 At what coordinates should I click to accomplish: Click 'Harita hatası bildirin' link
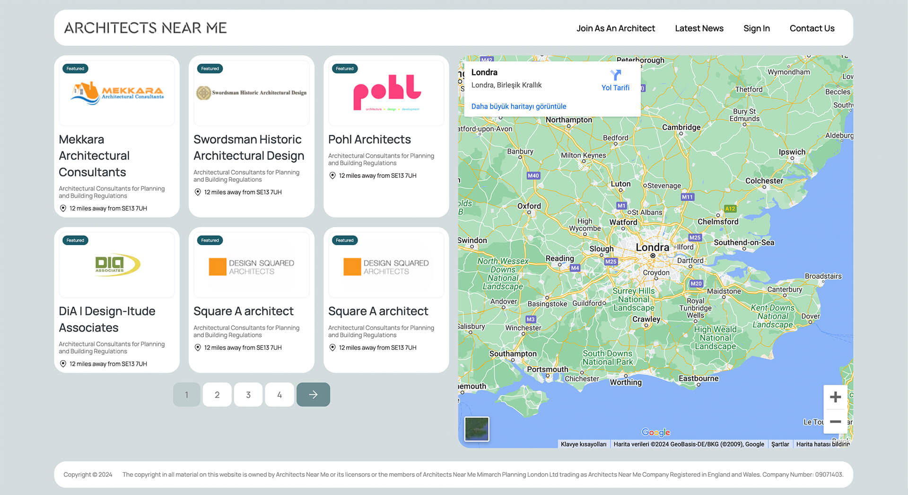click(x=823, y=444)
